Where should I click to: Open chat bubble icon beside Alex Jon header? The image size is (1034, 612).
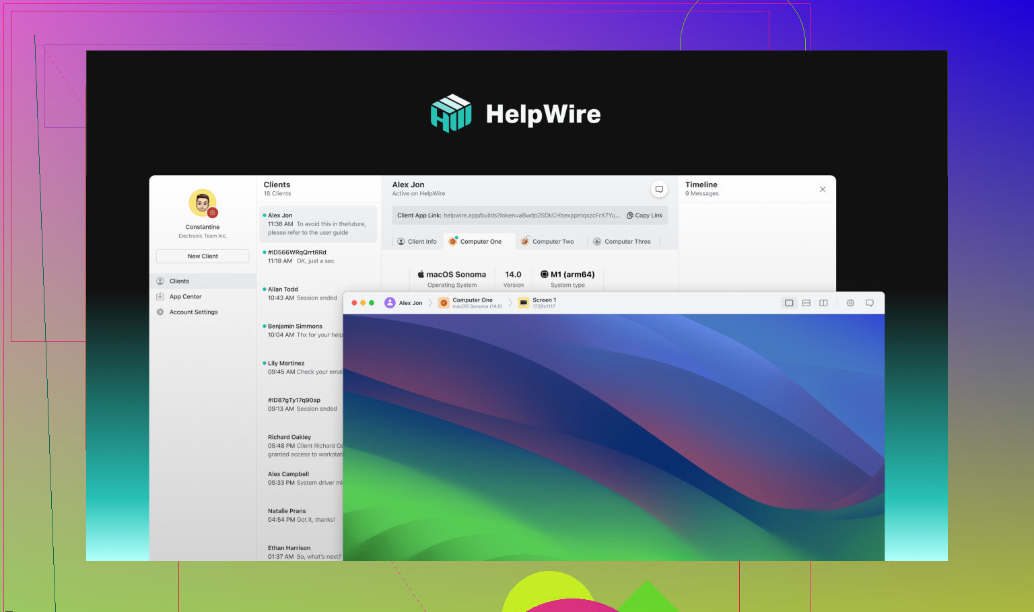[x=659, y=189]
